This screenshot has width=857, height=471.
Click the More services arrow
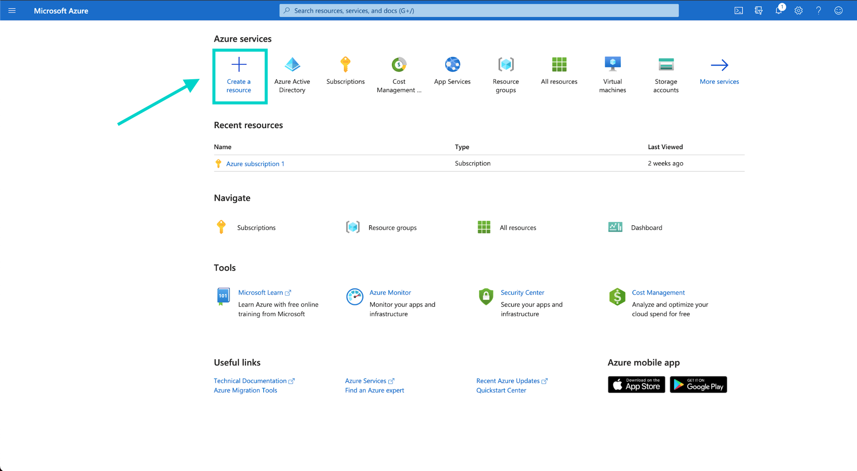719,65
